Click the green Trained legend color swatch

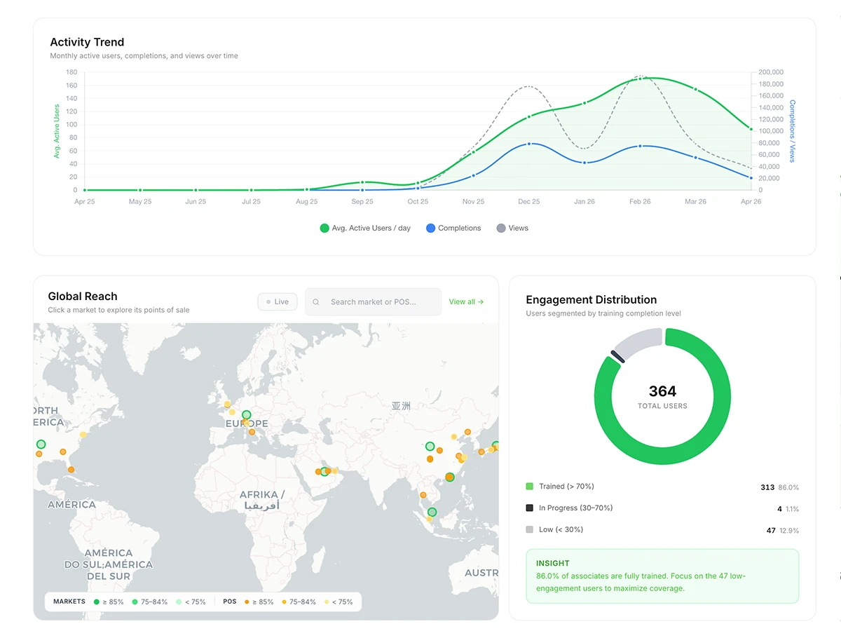click(531, 486)
